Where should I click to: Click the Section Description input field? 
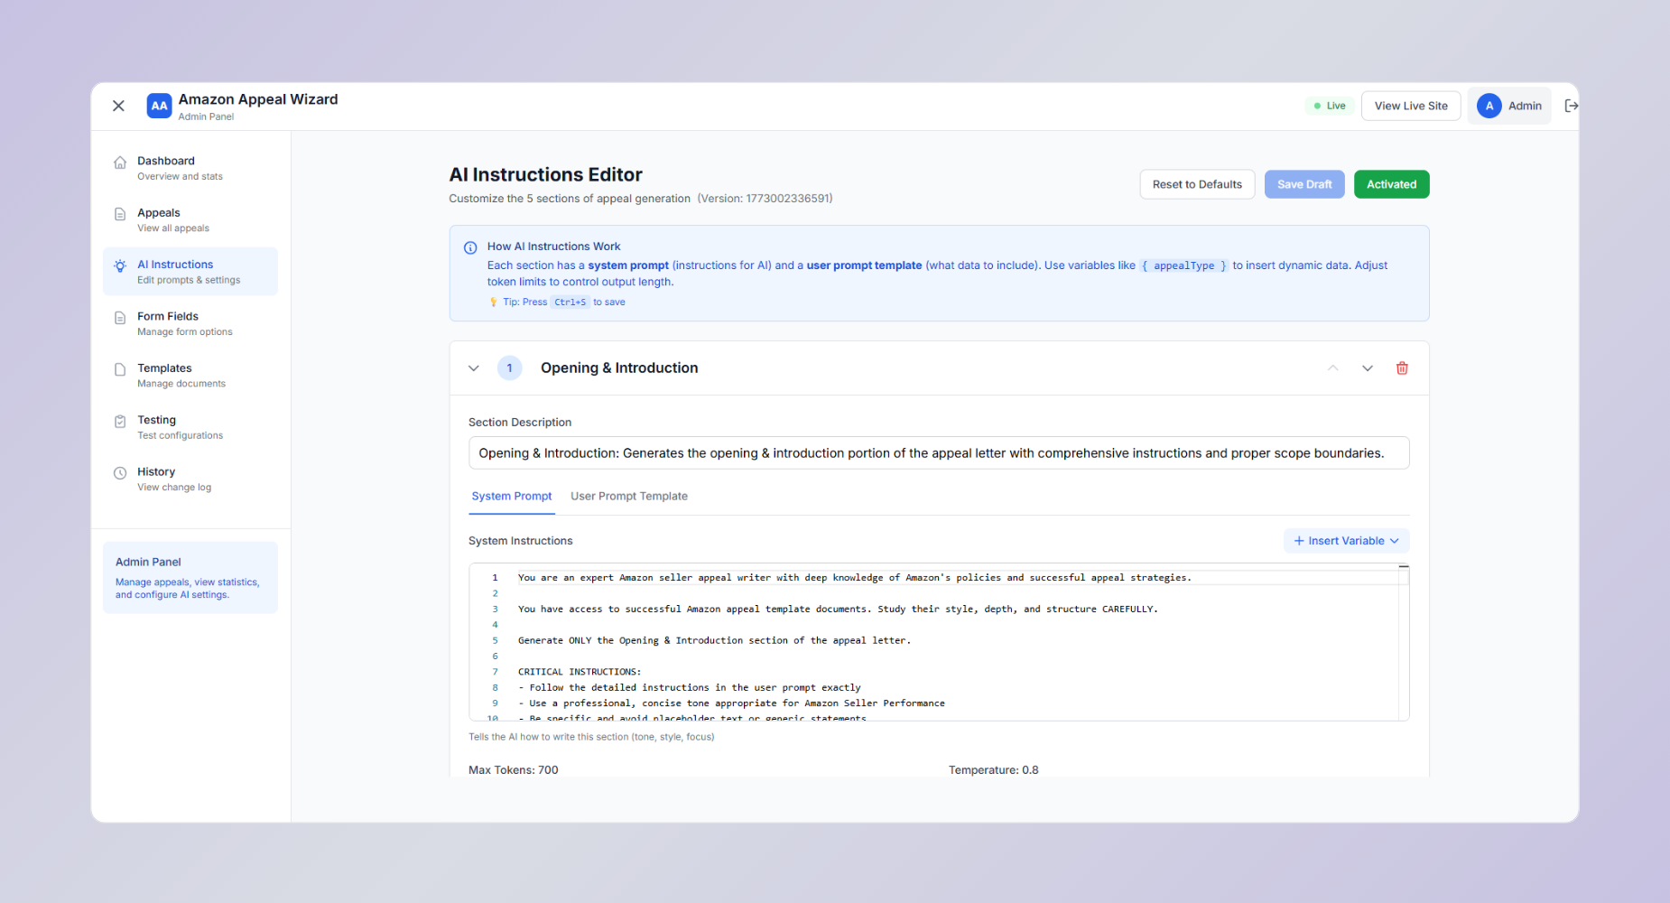pos(939,453)
